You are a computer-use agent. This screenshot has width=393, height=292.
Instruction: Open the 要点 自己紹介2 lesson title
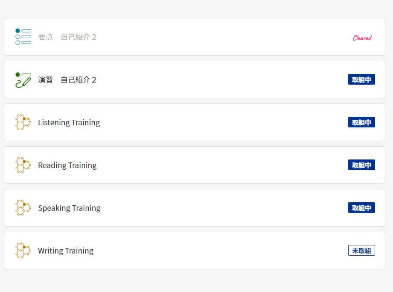67,37
